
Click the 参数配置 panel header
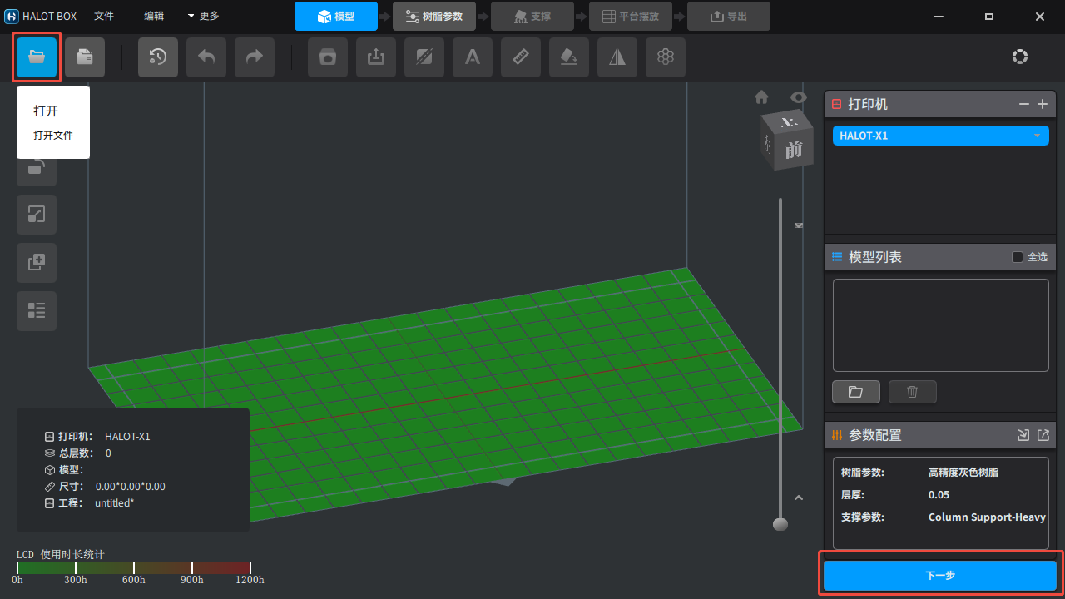pyautogui.click(x=940, y=435)
